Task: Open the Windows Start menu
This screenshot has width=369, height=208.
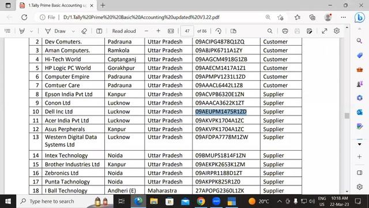Action: coord(8,201)
